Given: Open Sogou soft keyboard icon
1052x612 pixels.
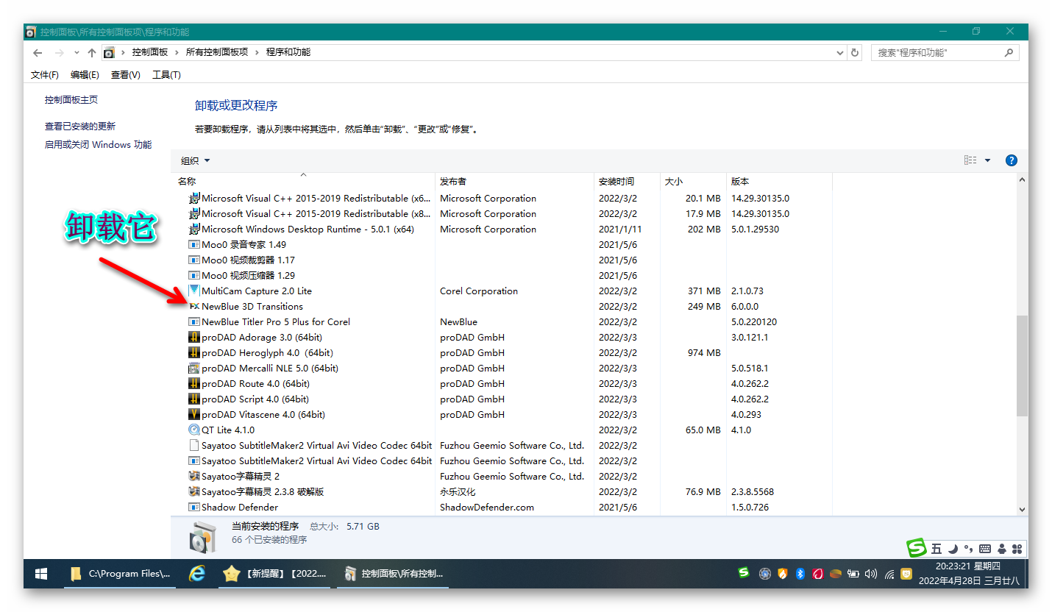Looking at the screenshot, I should point(985,549).
